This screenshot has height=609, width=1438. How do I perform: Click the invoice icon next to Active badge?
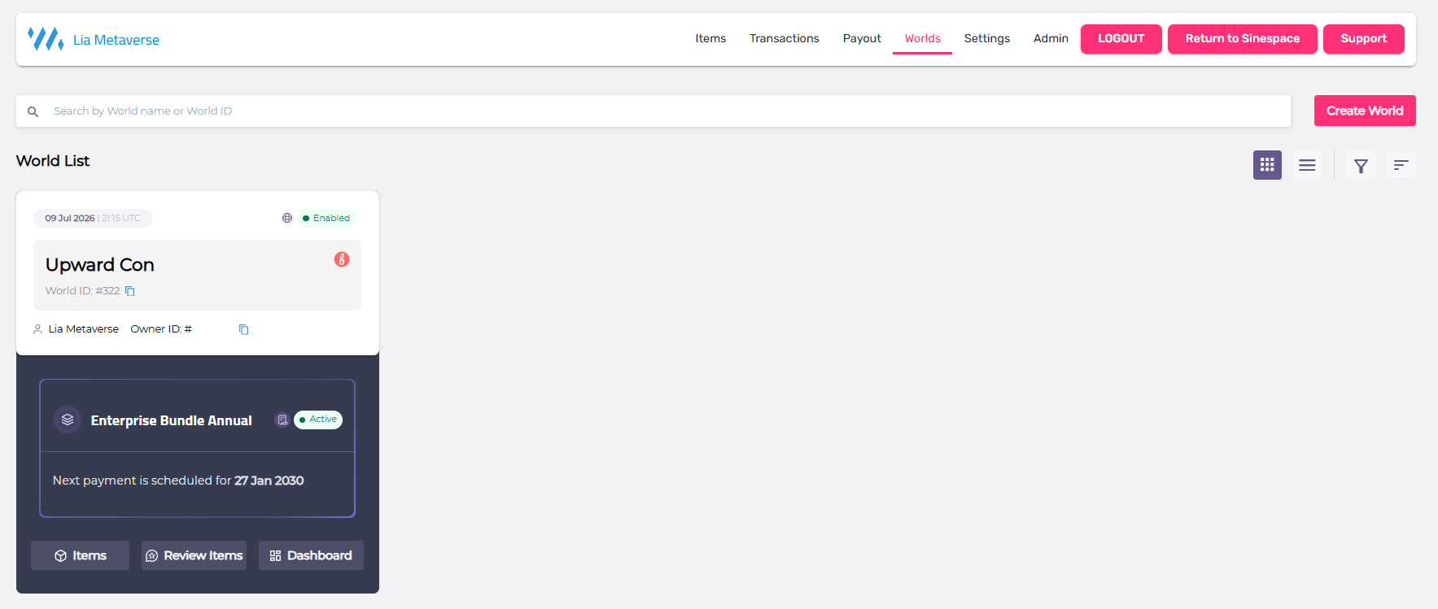tap(282, 420)
